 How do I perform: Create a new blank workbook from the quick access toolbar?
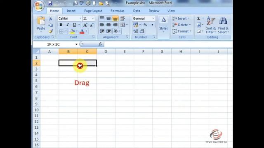click(x=94, y=3)
